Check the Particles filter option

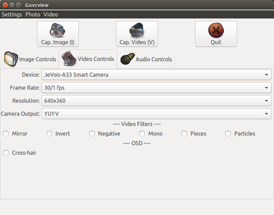(x=228, y=134)
